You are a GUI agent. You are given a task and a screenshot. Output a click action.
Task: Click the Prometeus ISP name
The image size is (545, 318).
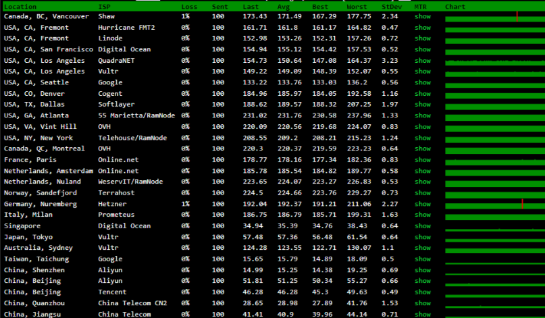click(116, 215)
